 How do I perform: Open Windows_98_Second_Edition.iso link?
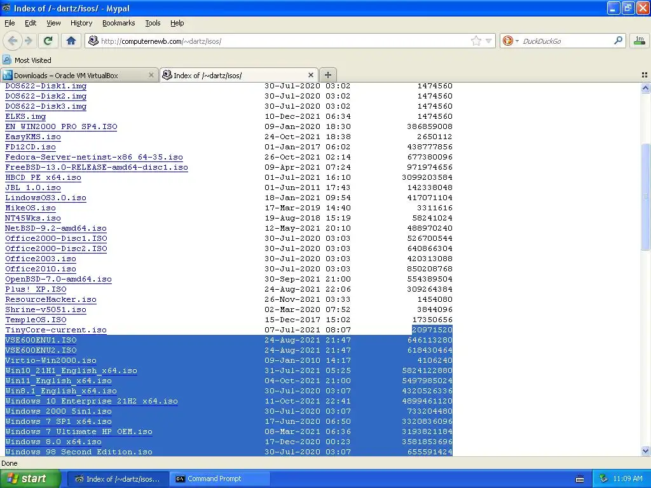[x=78, y=452]
